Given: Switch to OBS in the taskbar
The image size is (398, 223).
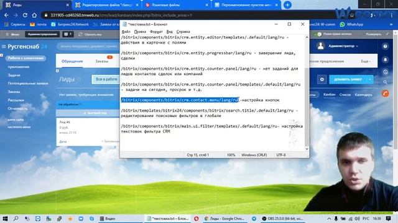Looking at the screenshot, I should point(282,219).
